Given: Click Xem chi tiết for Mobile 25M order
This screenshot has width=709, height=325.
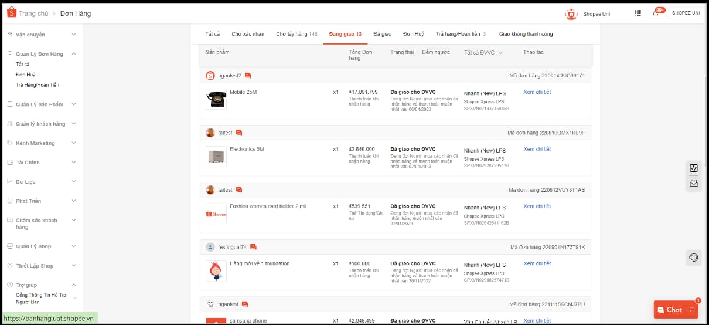Looking at the screenshot, I should click(x=537, y=92).
